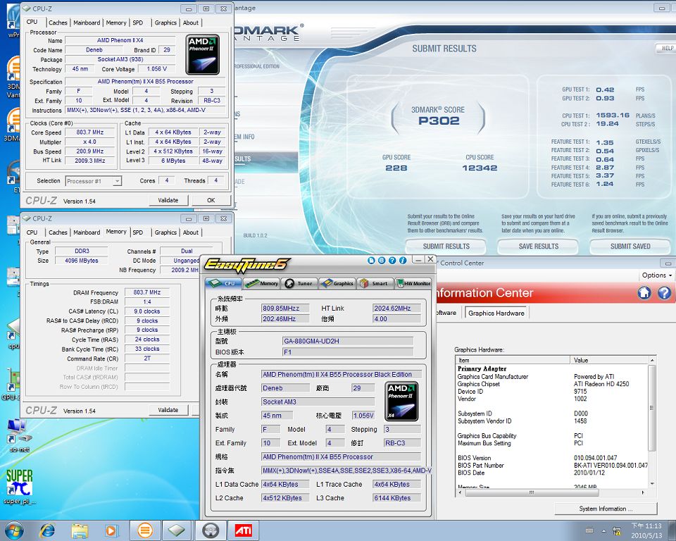
Task: Click the document icon in EasyTune6 header
Action: pyautogui.click(x=371, y=260)
